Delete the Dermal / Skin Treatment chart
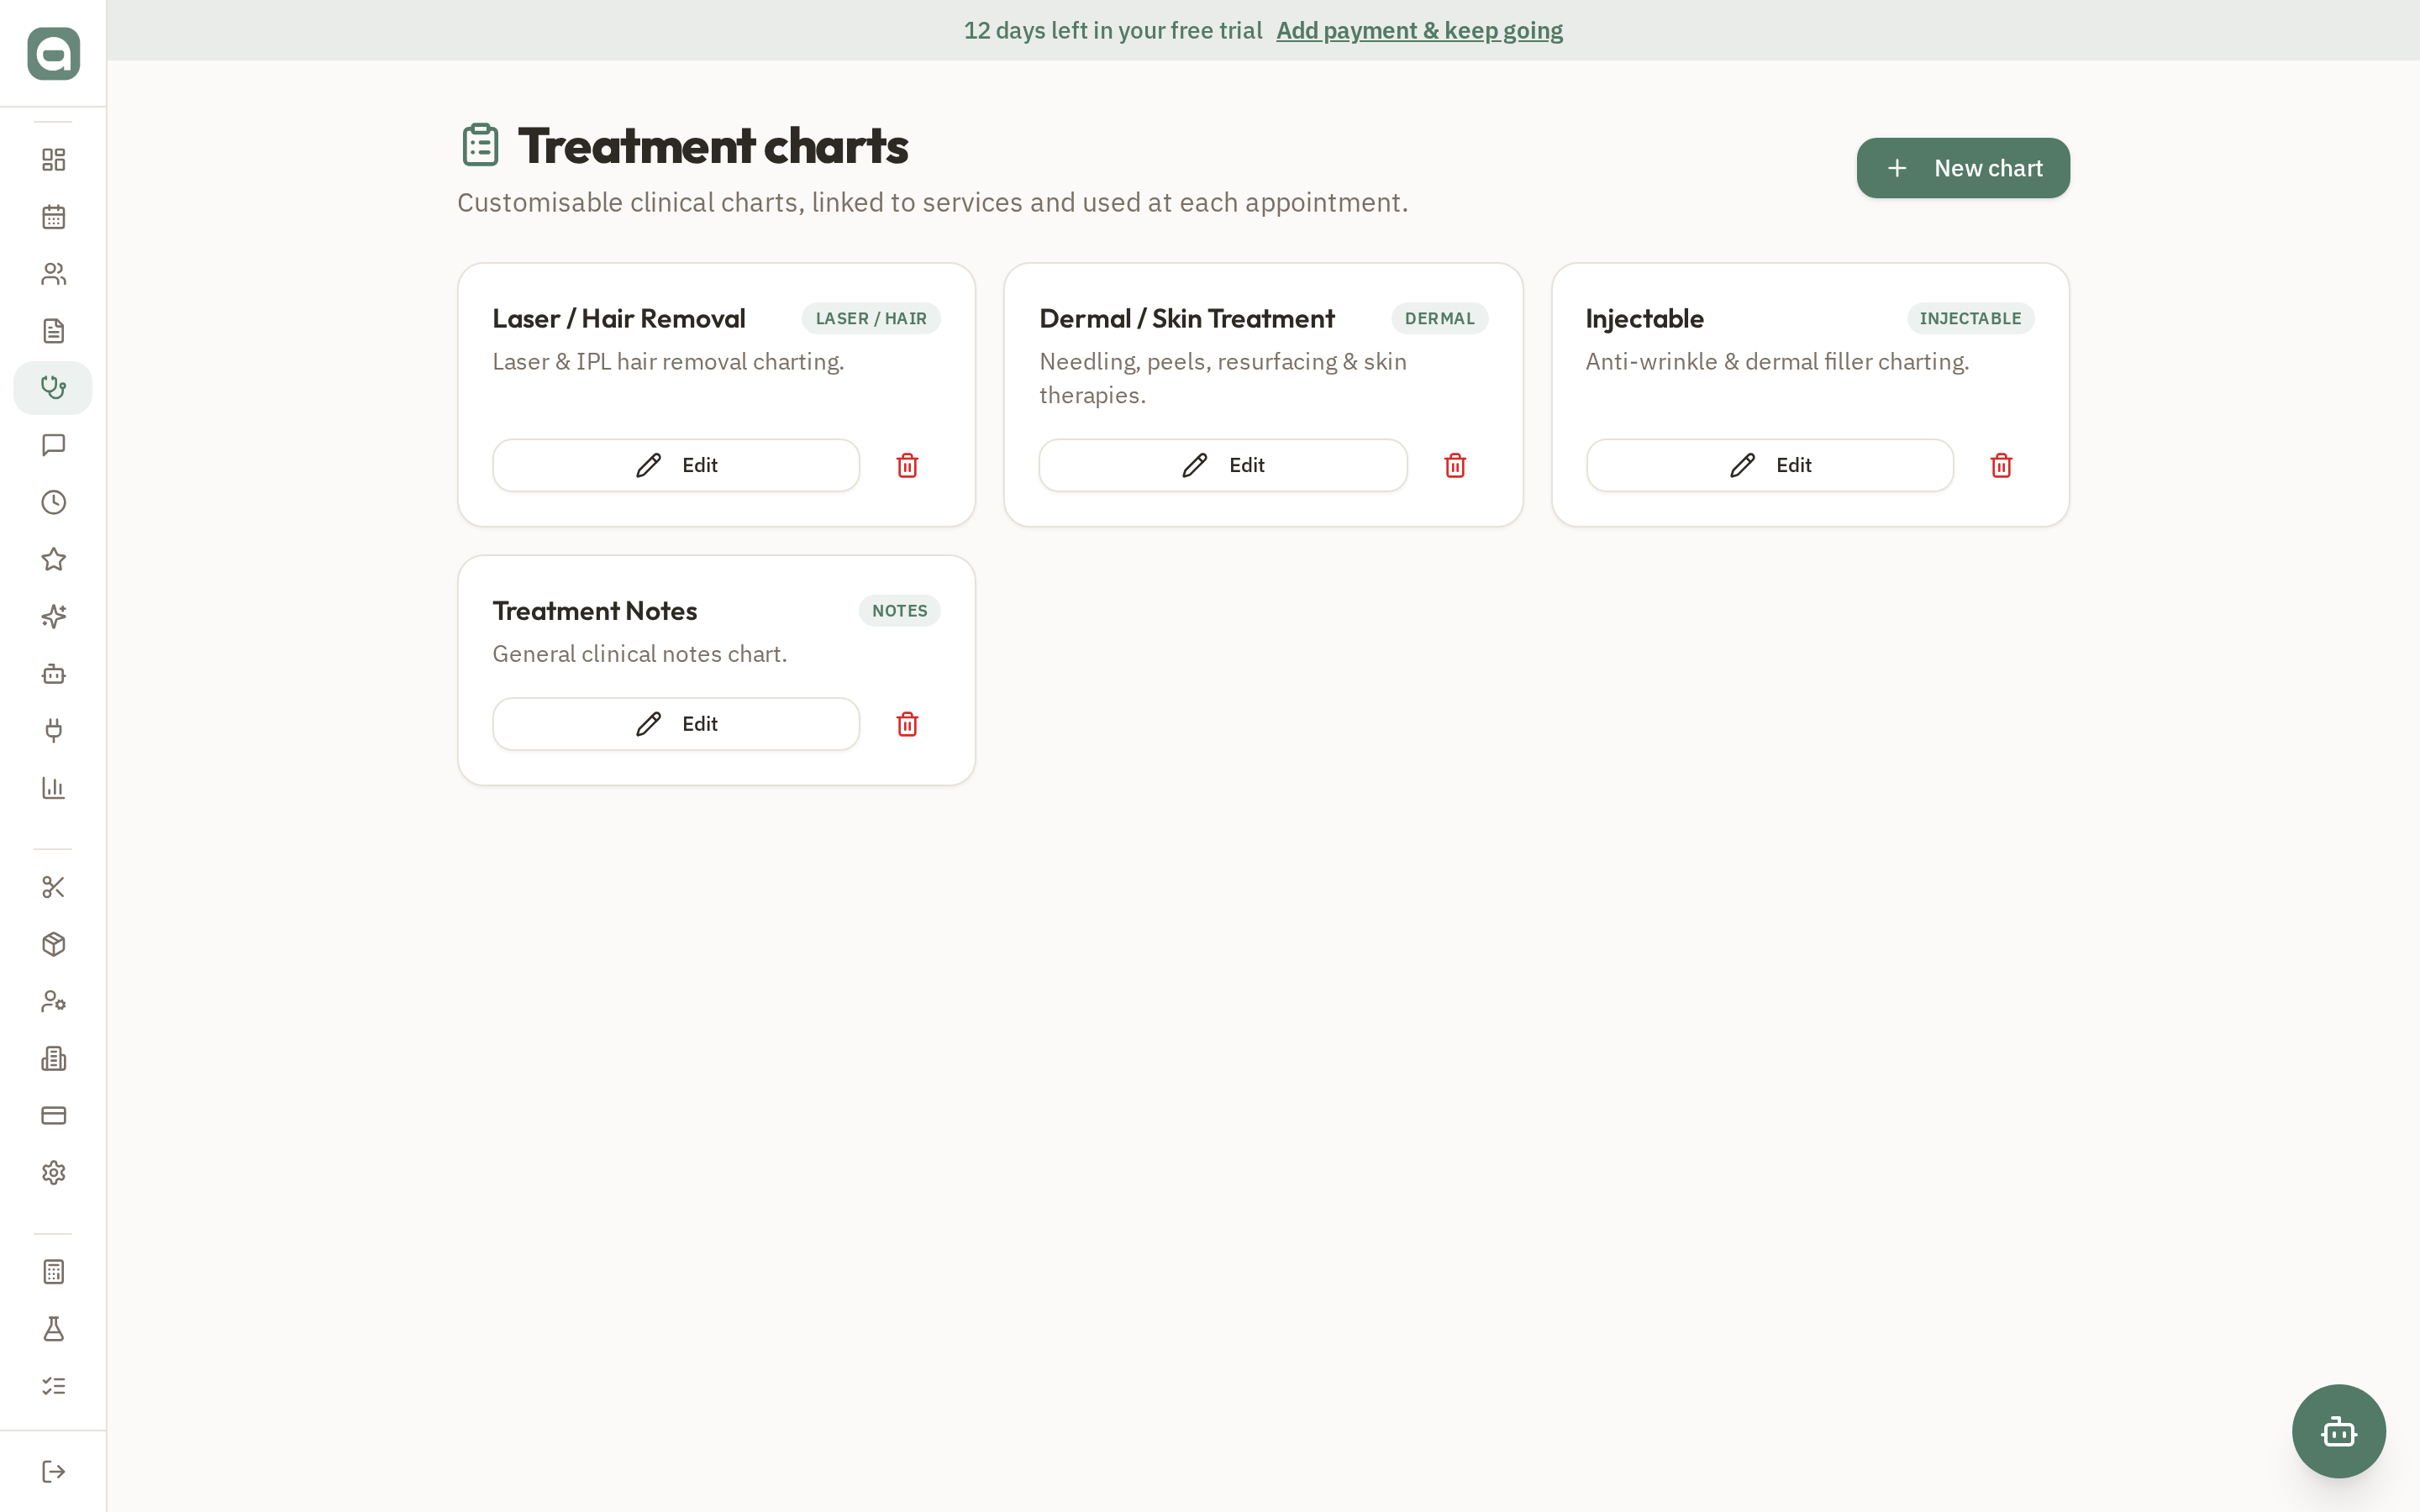Viewport: 2420px width, 1512px height. click(1455, 465)
